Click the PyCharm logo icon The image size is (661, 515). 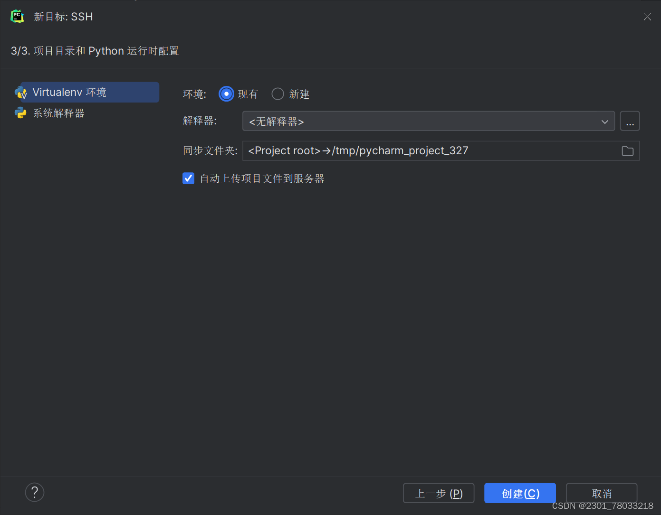(x=17, y=16)
